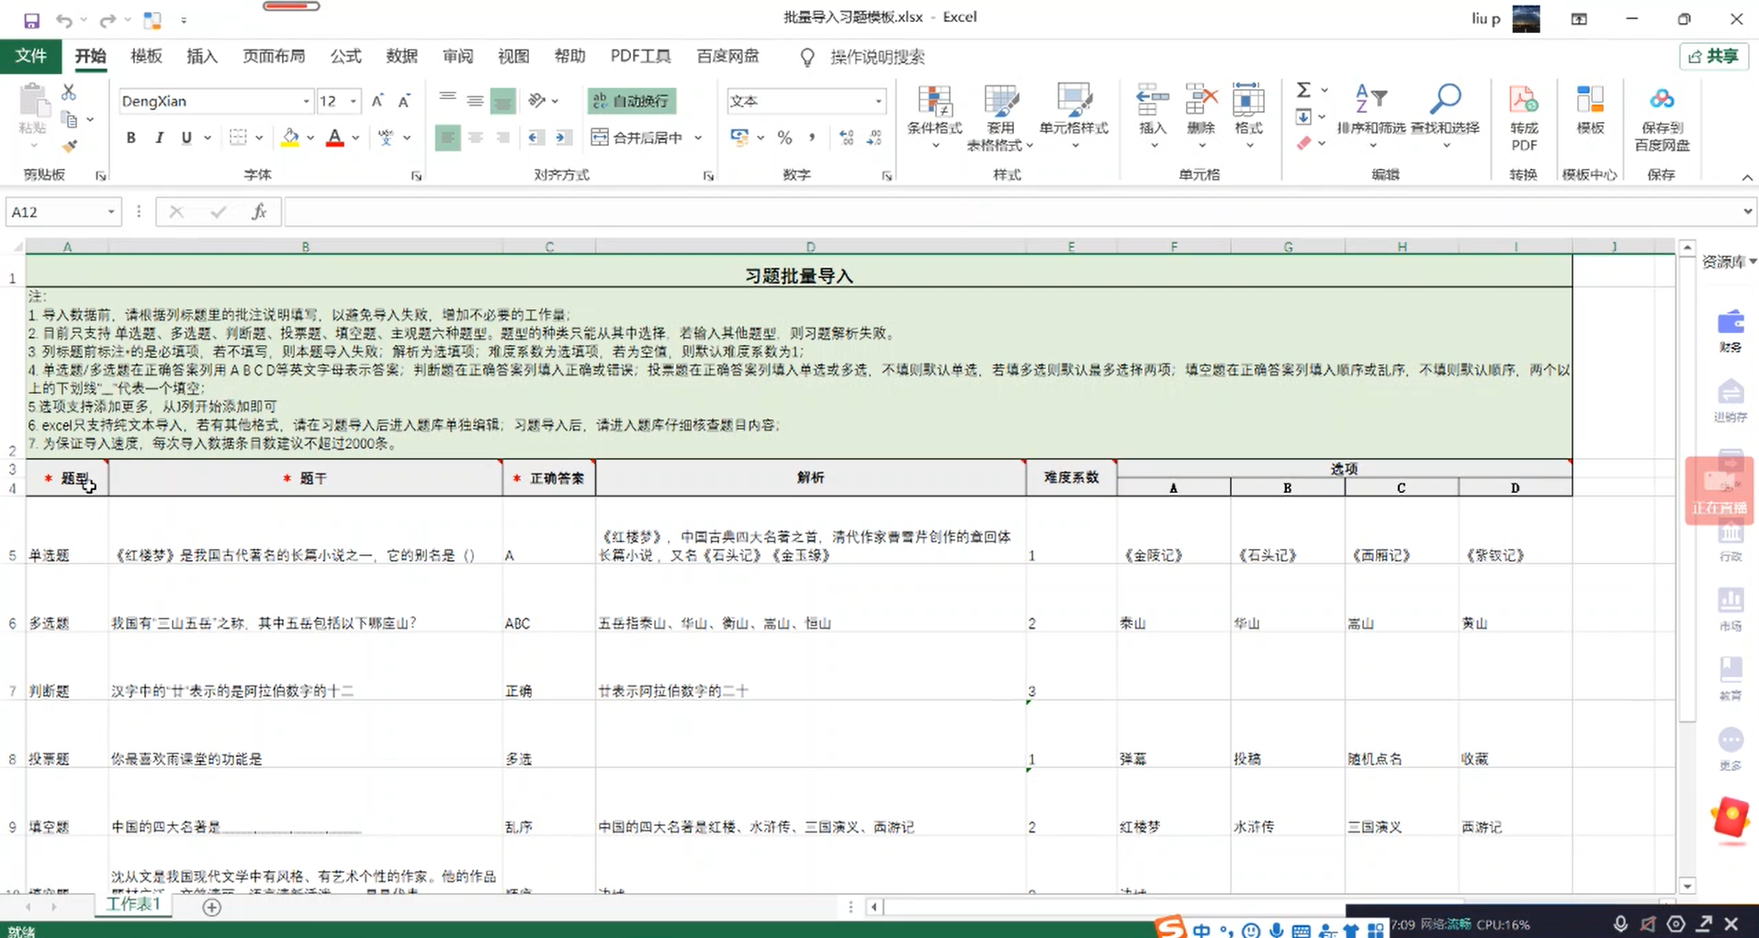Open the 插入 (Insert) ribbon tab
This screenshot has width=1759, height=938.
(202, 57)
